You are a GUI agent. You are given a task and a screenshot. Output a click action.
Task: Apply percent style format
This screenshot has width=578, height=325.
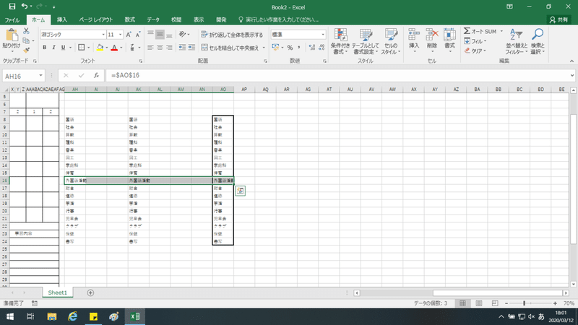tap(290, 48)
